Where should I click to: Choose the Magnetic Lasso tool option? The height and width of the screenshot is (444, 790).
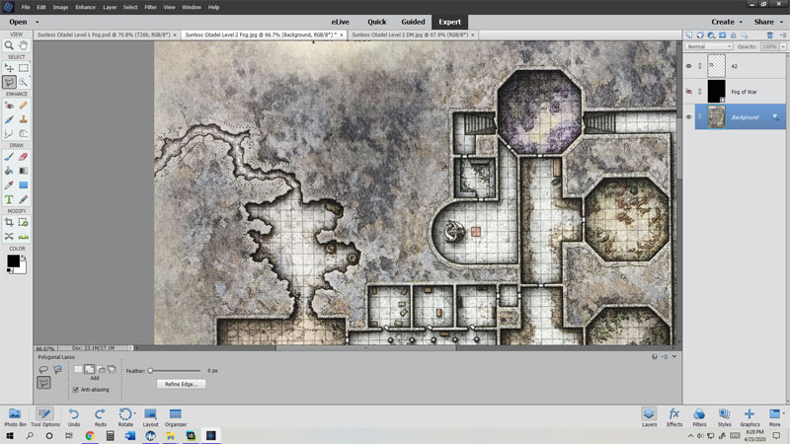[x=57, y=369]
